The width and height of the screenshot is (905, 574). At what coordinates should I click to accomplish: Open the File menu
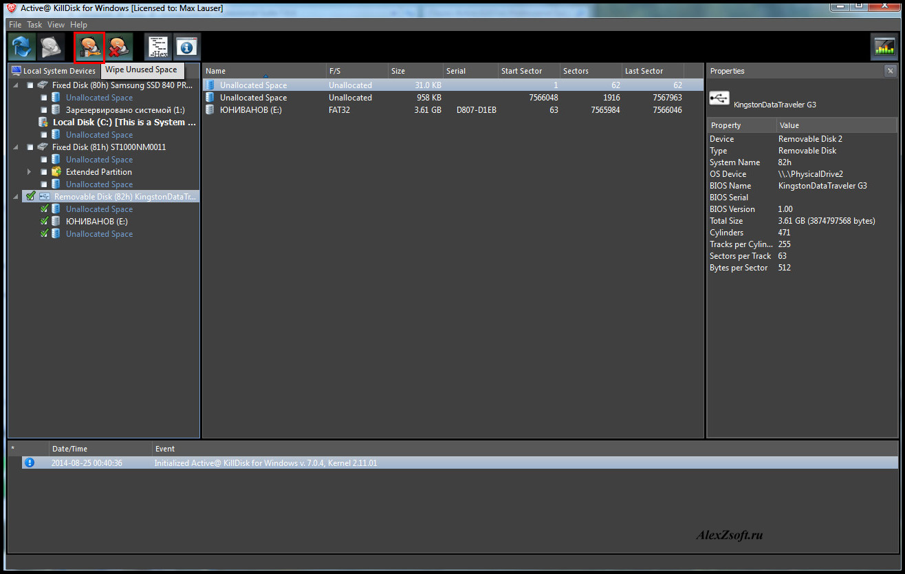coord(15,25)
